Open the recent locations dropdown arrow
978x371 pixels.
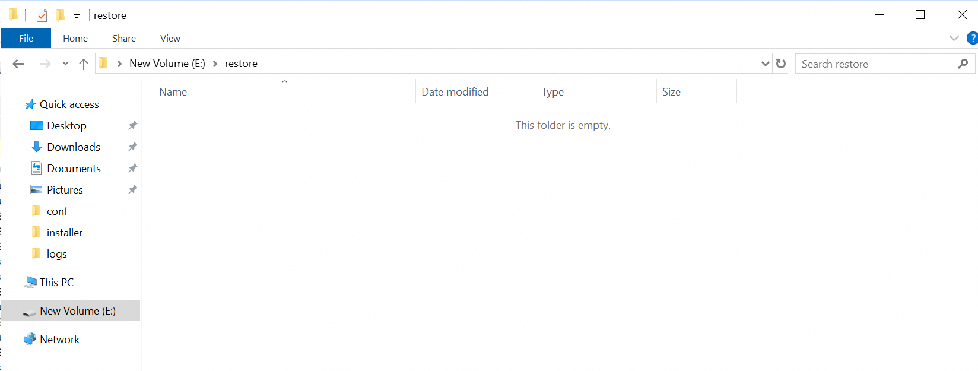[65, 64]
